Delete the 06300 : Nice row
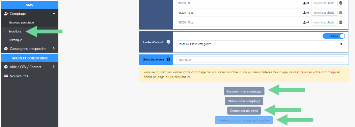Image resolution: width=355 pixels, height=127 pixels. tap(340, 22)
